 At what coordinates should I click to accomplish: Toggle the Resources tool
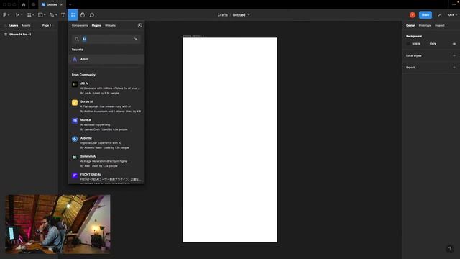click(x=73, y=14)
